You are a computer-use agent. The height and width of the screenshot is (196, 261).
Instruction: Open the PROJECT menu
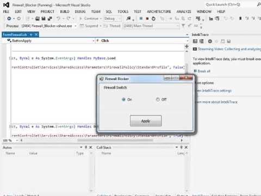(47, 11)
